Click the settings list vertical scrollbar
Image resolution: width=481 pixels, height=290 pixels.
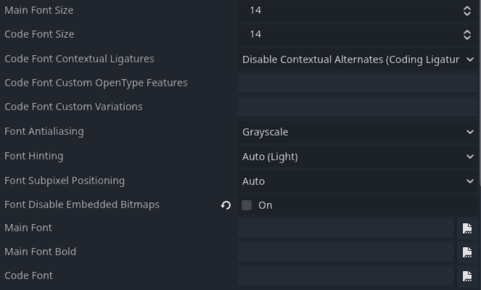pyautogui.click(x=480, y=93)
